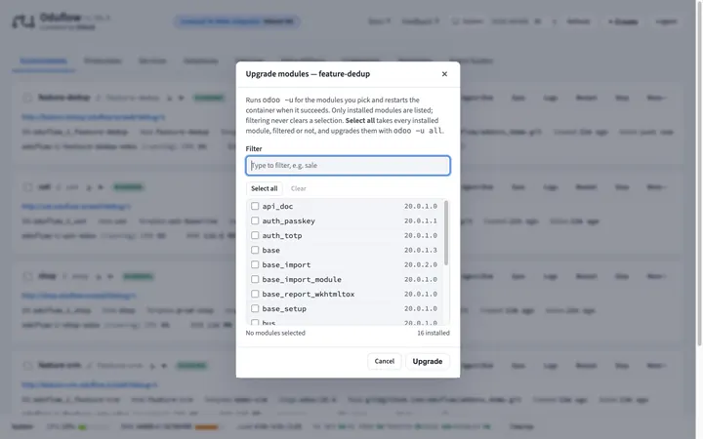Enable the base_setup checkbox
The image size is (703, 439).
(x=255, y=308)
